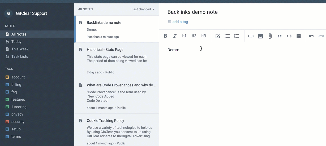Undo the last edit
This screenshot has width=326, height=146.
click(312, 36)
